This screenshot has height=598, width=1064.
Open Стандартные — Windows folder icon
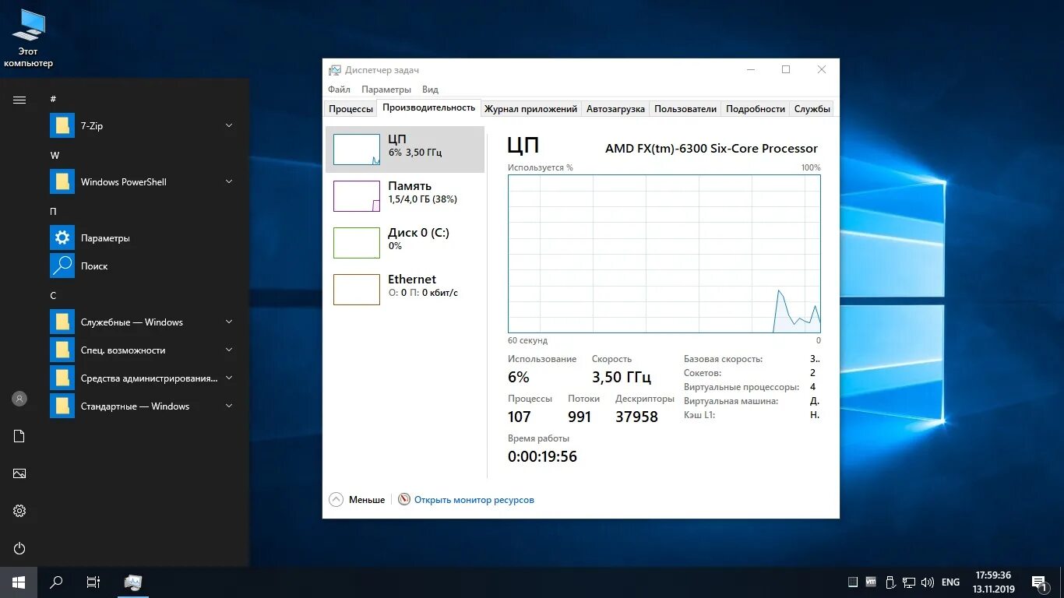(x=62, y=406)
